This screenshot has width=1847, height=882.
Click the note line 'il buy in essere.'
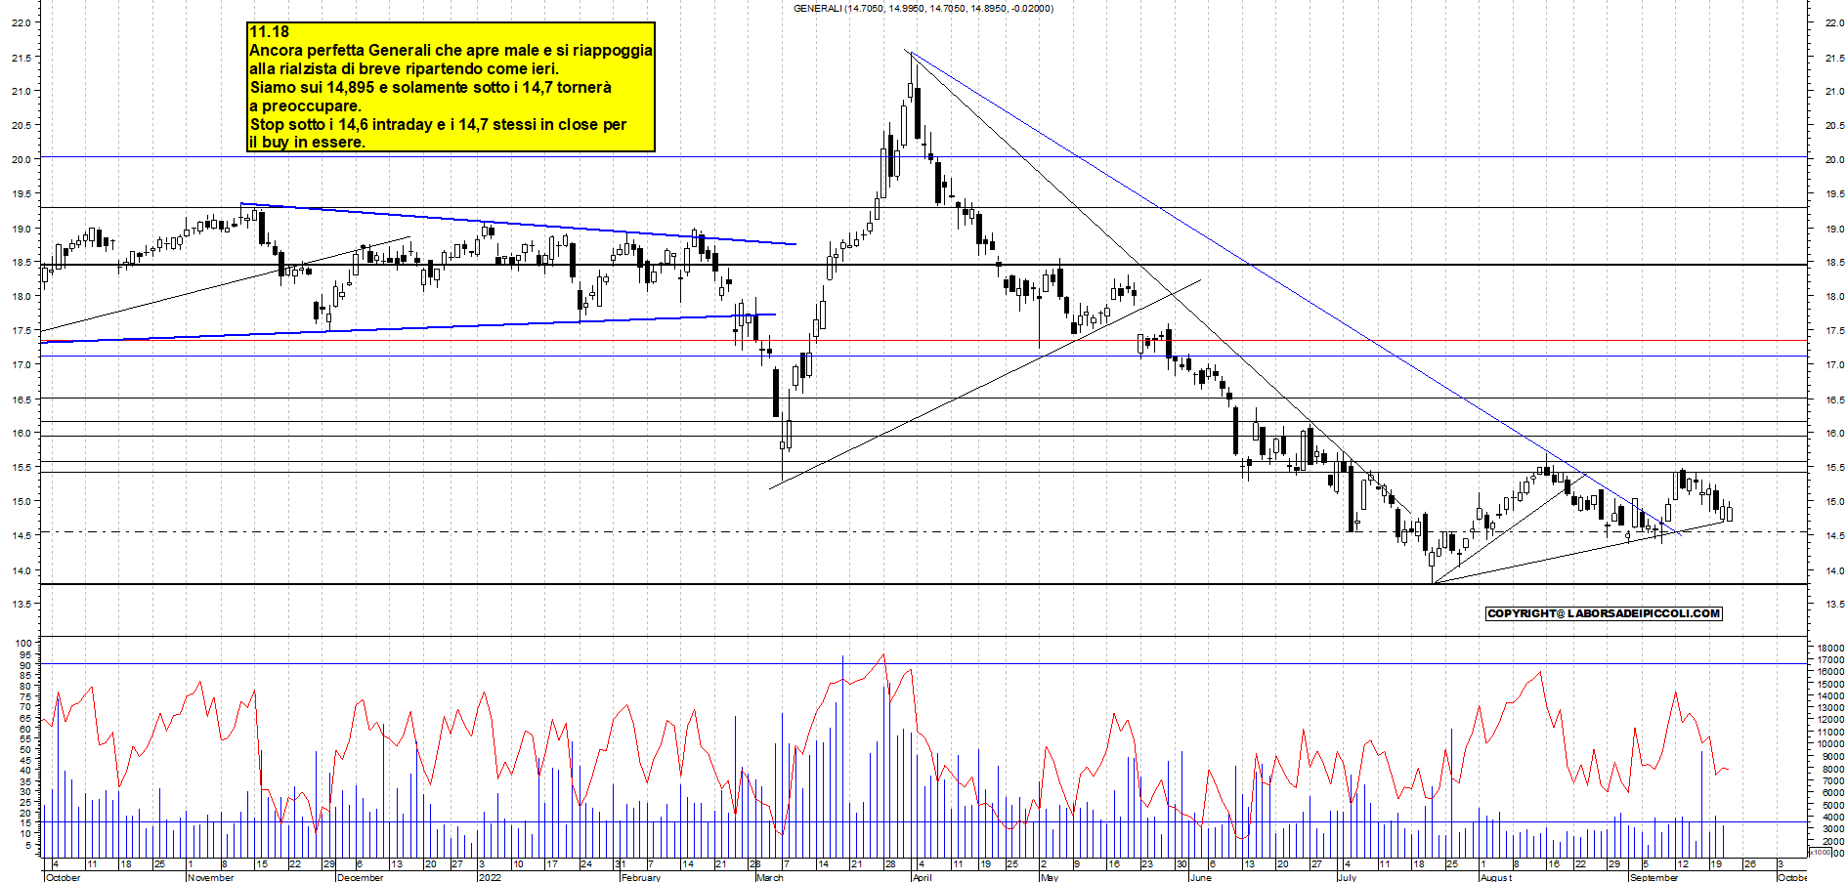coord(307,142)
